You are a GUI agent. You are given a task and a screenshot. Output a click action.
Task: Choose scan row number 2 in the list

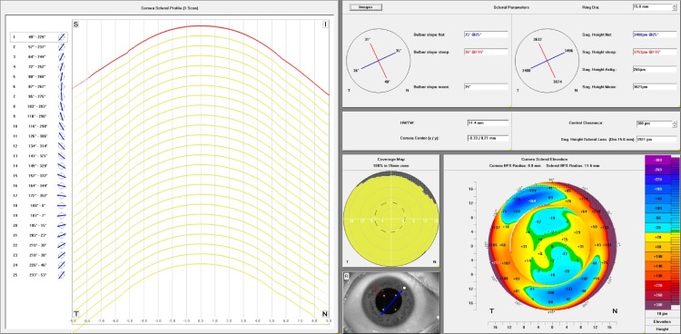(39, 47)
